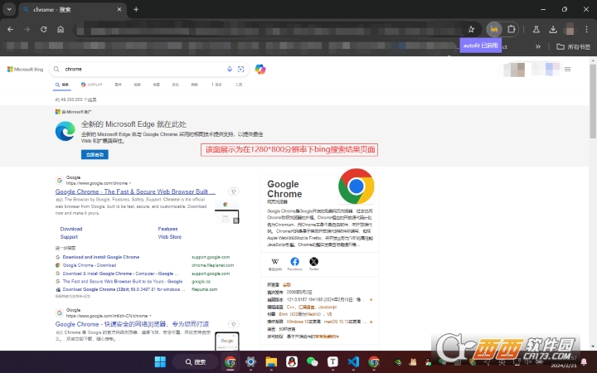597x373 pixels.
Task: Click the taskbar 搜索 search box
Action: click(196, 361)
